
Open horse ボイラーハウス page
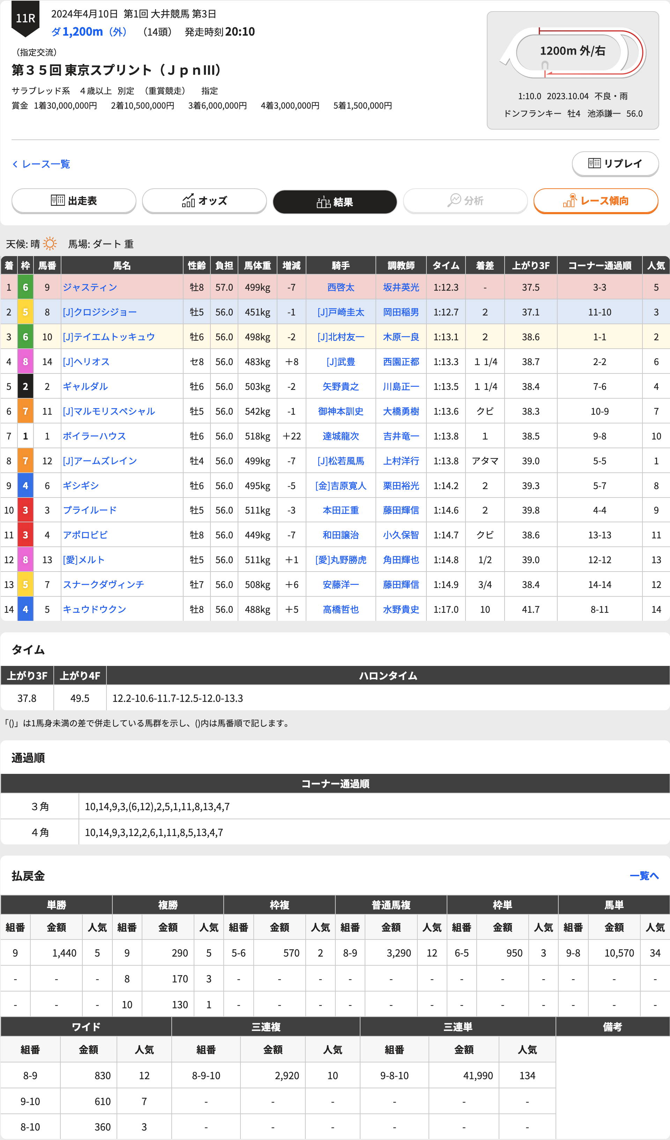(x=95, y=436)
